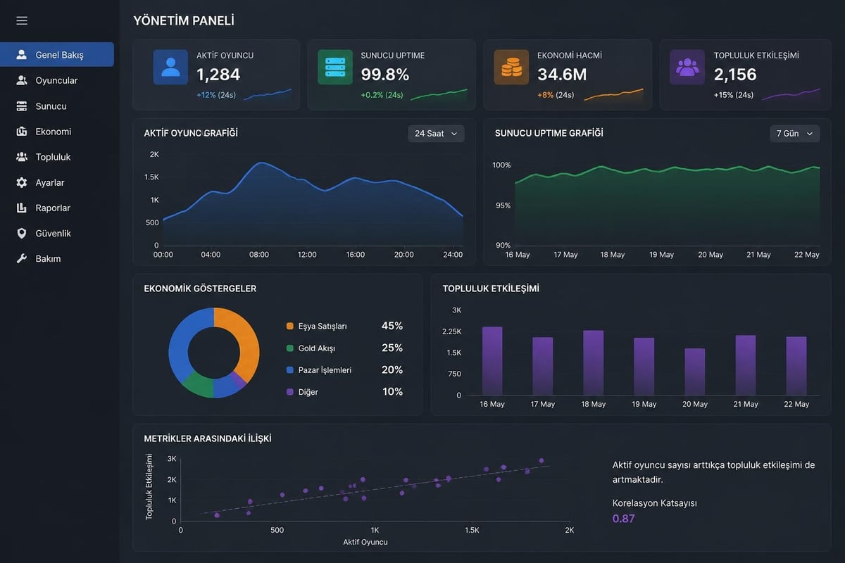The height and width of the screenshot is (563, 845).
Task: Click the Oyuncular sidebar icon
Action: 22,80
